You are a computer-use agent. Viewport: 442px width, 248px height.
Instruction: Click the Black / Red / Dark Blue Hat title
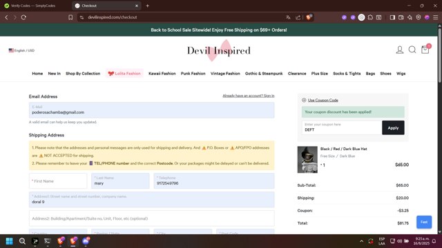pos(344,149)
